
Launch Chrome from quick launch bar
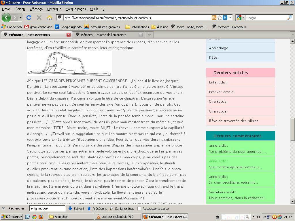click(x=34, y=217)
